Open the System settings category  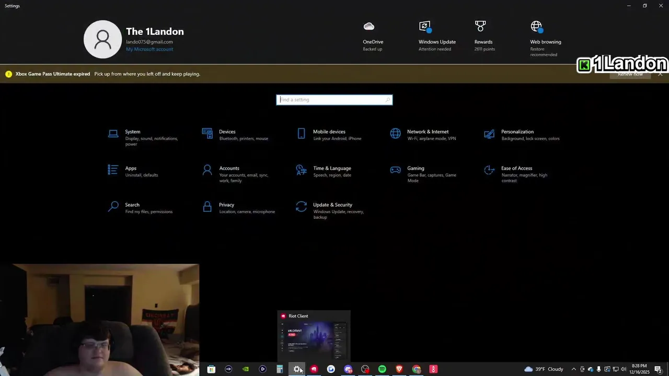pos(144,137)
